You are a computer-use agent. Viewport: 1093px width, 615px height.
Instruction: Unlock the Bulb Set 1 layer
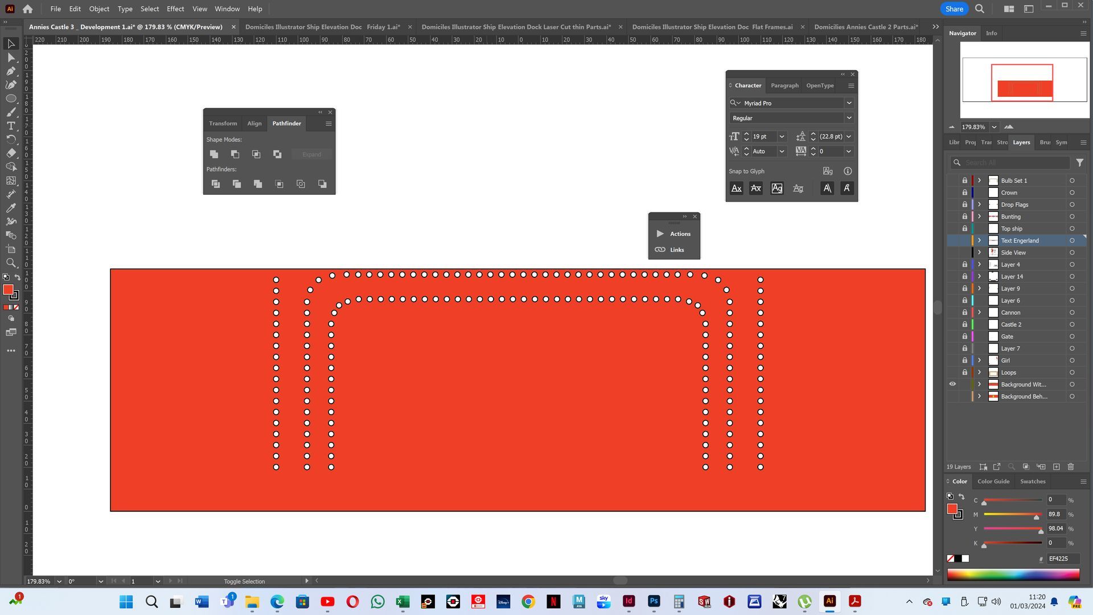(965, 181)
